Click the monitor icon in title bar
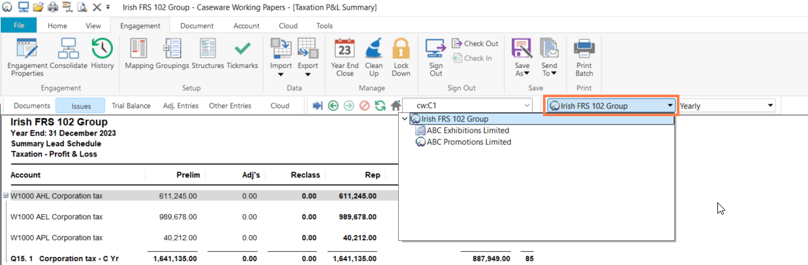This screenshot has width=808, height=265. pyautogui.click(x=23, y=7)
